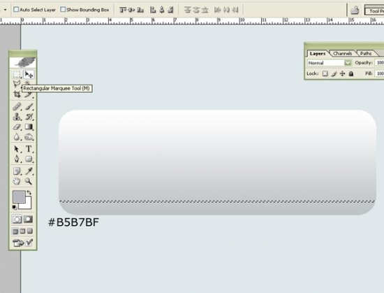Click the foreground color swatch
This screenshot has width=384, height=293.
(19, 197)
